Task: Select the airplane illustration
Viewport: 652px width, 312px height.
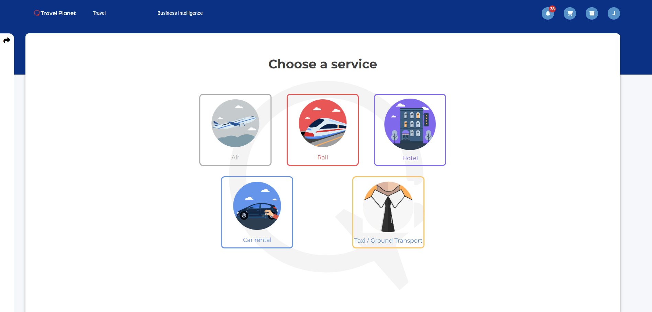Action: pyautogui.click(x=235, y=123)
